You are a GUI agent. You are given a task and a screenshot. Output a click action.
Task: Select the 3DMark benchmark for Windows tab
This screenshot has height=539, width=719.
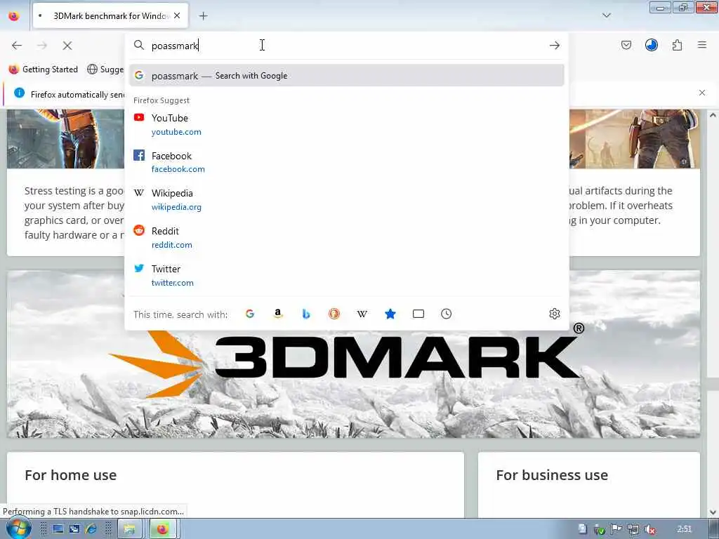tap(110, 16)
